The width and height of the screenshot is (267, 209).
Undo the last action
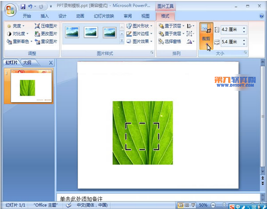30,7
